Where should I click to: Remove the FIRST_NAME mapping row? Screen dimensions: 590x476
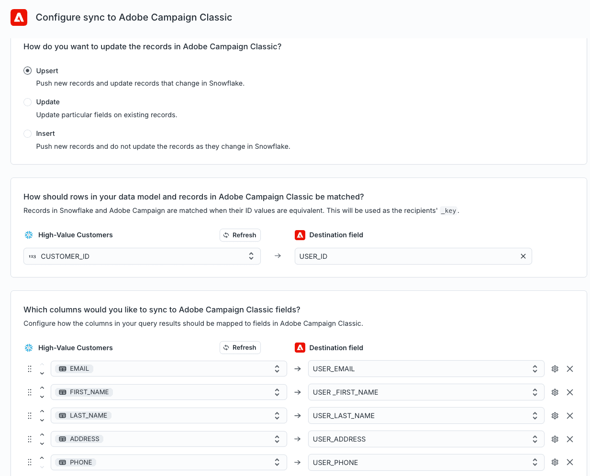[x=570, y=392]
